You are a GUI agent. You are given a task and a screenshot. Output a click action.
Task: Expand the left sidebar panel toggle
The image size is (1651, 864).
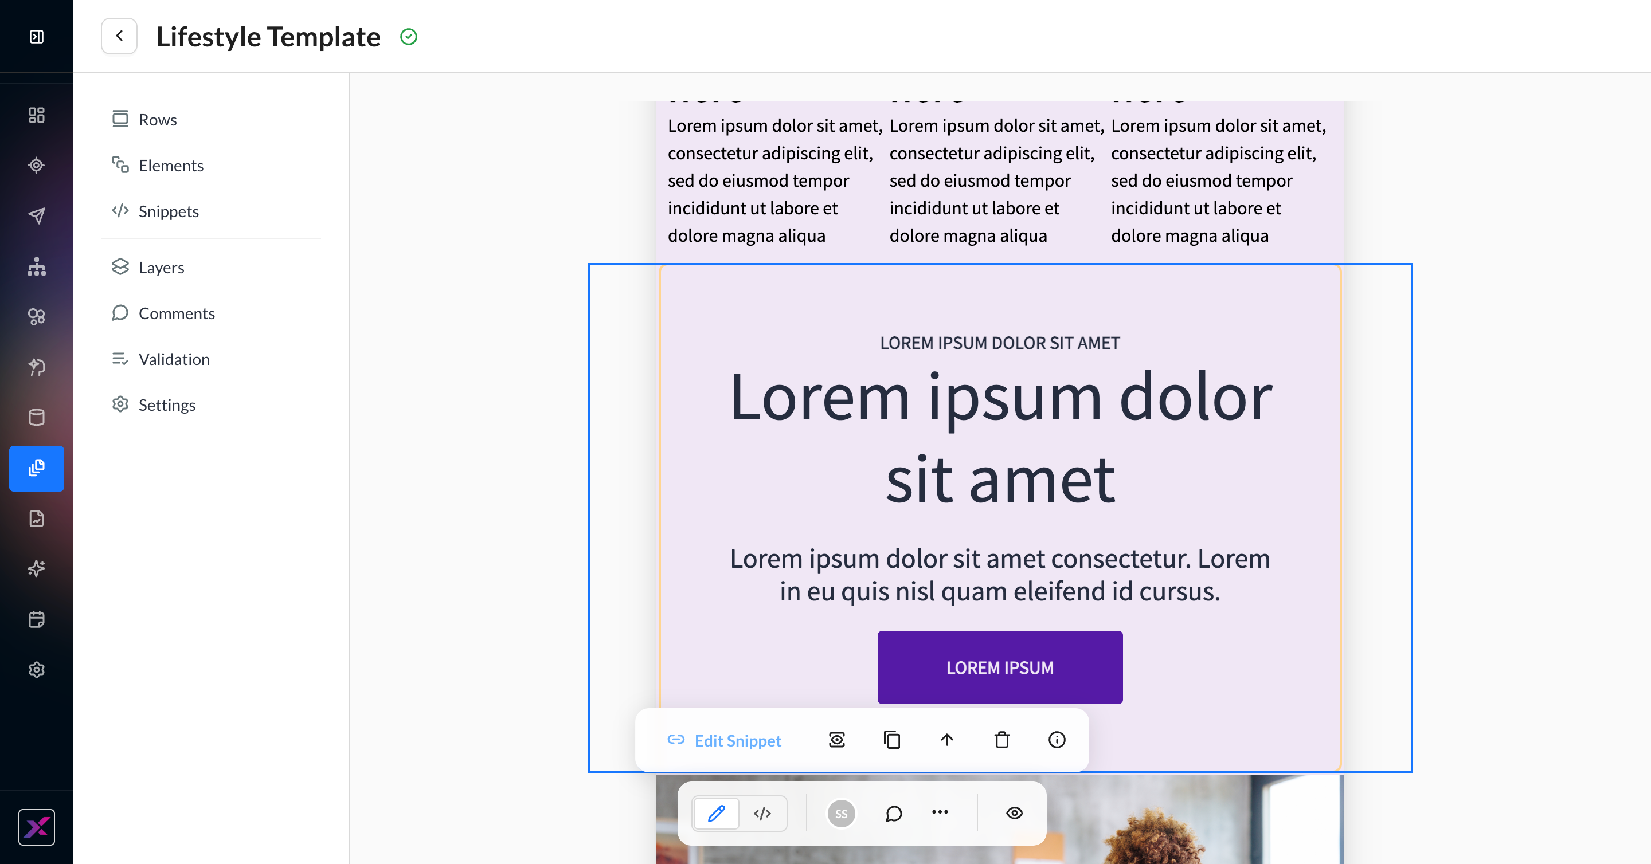pyautogui.click(x=37, y=37)
